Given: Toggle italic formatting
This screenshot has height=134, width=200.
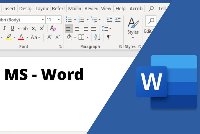Looking at the screenshot, I should coord(5,28).
